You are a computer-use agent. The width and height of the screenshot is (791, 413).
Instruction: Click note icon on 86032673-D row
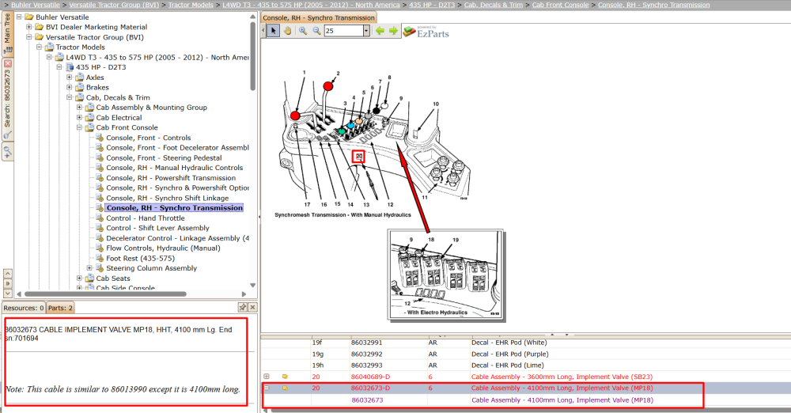[285, 388]
